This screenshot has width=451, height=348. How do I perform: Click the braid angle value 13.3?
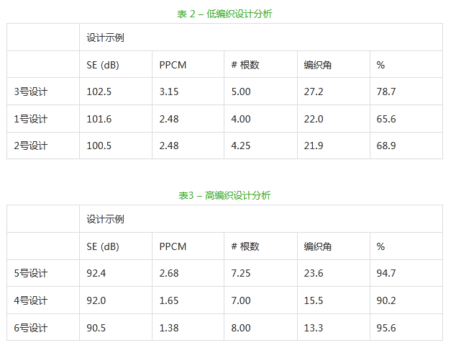pos(314,328)
